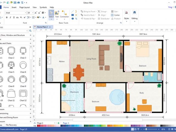Open the Styles gallery
This screenshot has height=132, width=176.
tap(126, 15)
